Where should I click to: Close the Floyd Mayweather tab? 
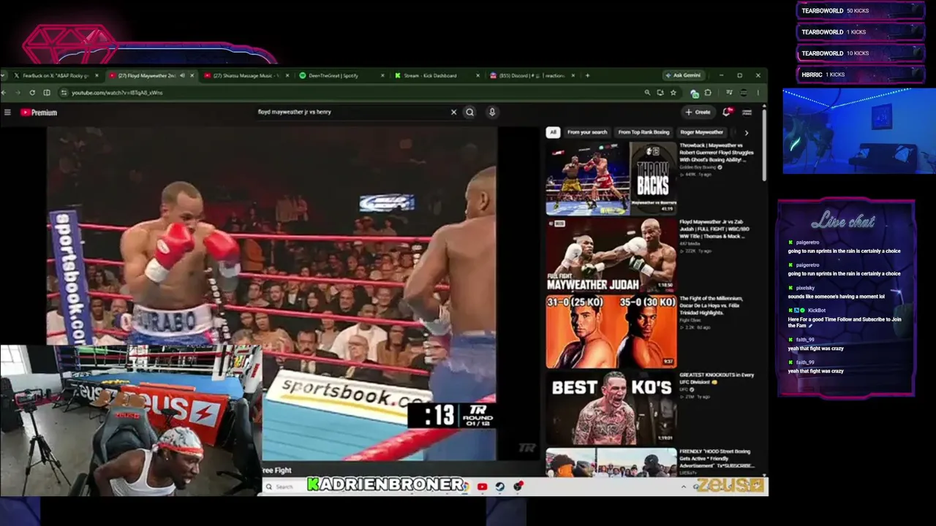(x=193, y=75)
